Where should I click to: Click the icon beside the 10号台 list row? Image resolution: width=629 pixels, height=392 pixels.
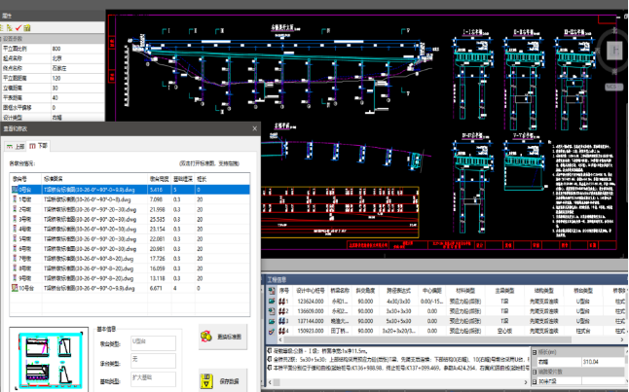15,288
